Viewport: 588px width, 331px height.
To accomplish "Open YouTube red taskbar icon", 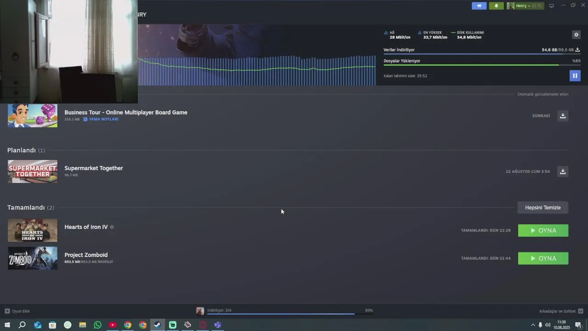I will pyautogui.click(x=113, y=325).
